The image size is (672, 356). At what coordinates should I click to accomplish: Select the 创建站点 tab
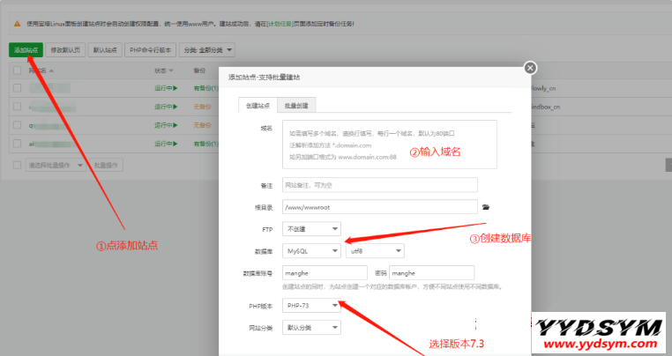pos(258,105)
